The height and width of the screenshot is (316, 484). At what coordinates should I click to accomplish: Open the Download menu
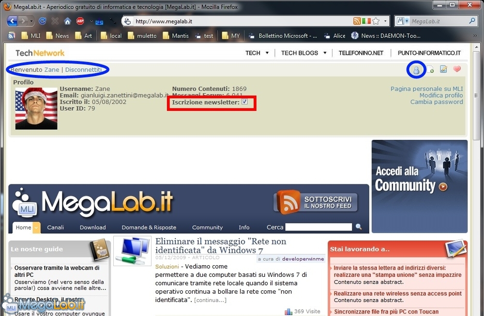(x=92, y=227)
